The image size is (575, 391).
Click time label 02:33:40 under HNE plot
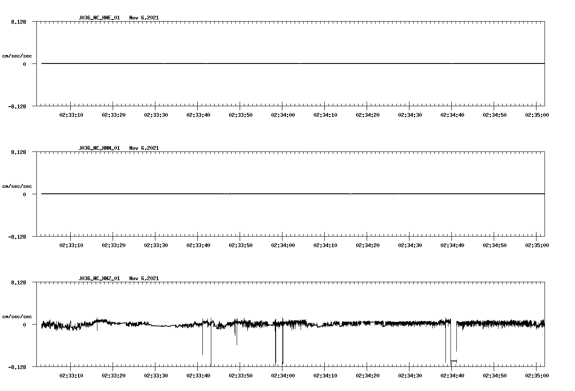tap(198, 115)
